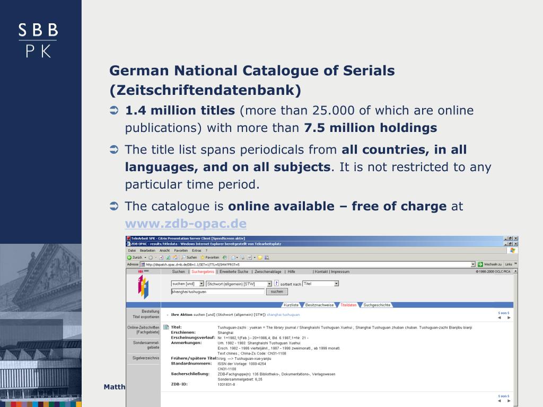
Task: Click the print icon in the browser toolbar
Action: (243, 258)
